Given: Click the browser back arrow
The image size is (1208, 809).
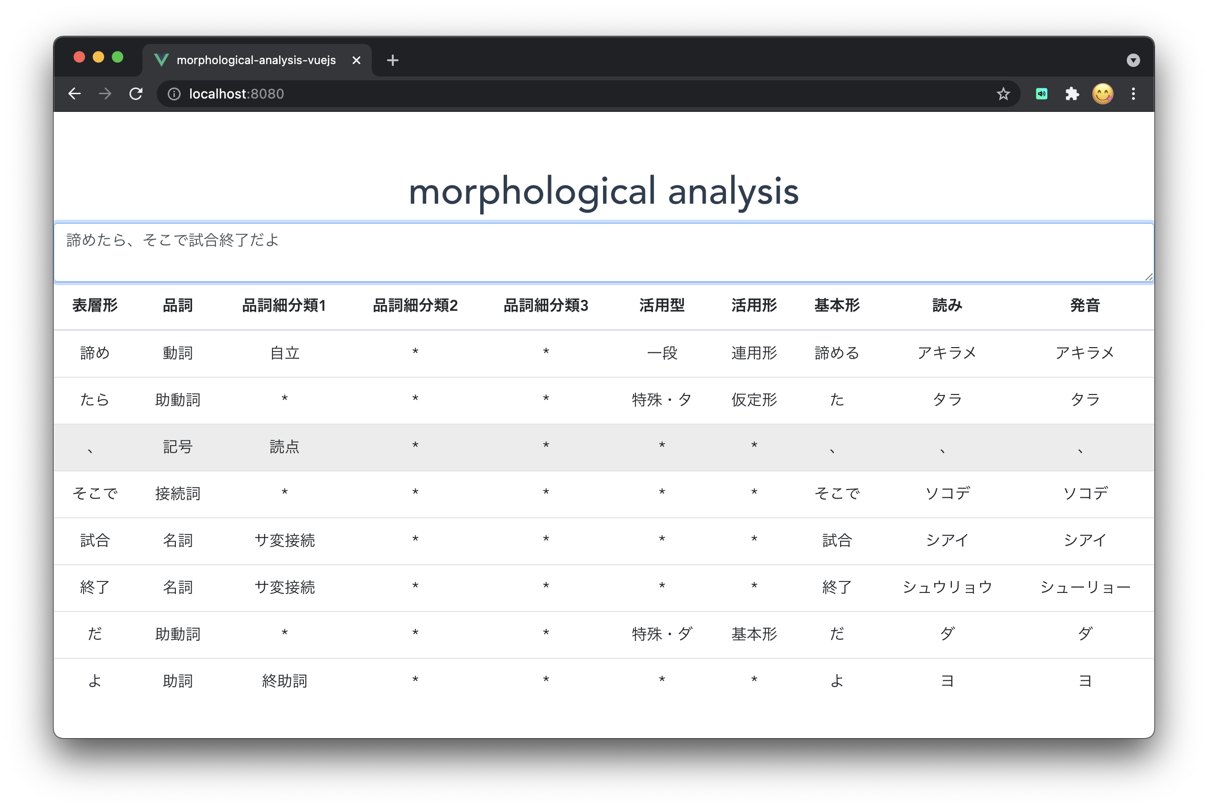Looking at the screenshot, I should click(75, 94).
